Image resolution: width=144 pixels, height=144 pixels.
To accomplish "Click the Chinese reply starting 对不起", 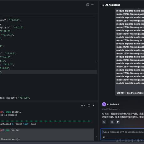I will 123,115.
